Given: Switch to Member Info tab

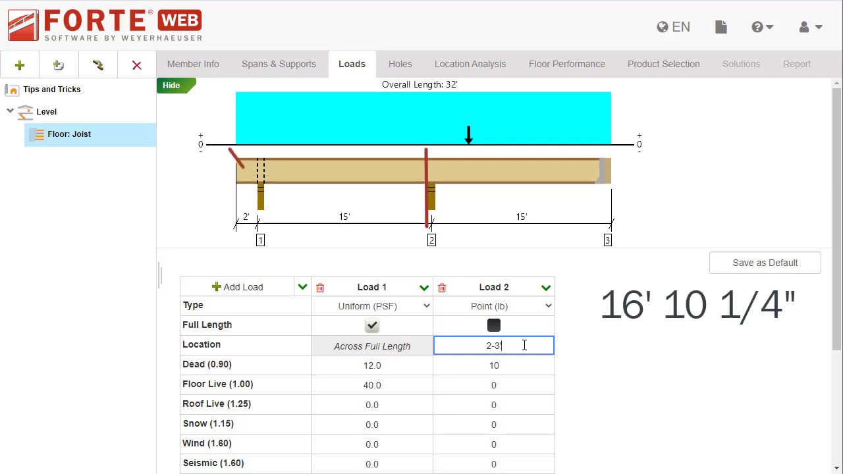Looking at the screenshot, I should point(193,64).
